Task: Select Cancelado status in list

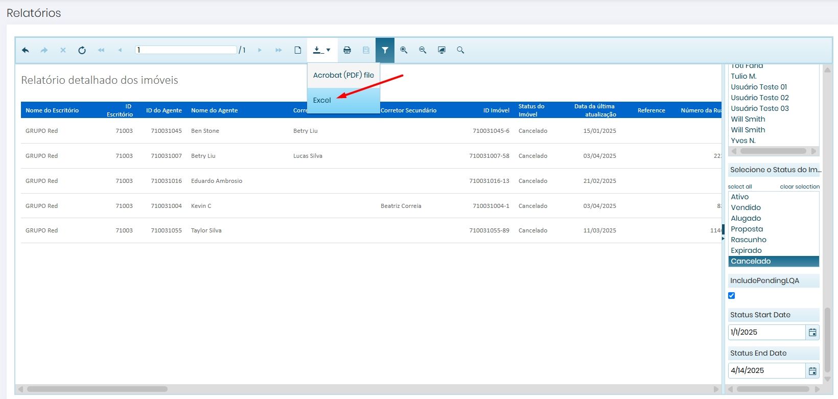Action: (774, 261)
